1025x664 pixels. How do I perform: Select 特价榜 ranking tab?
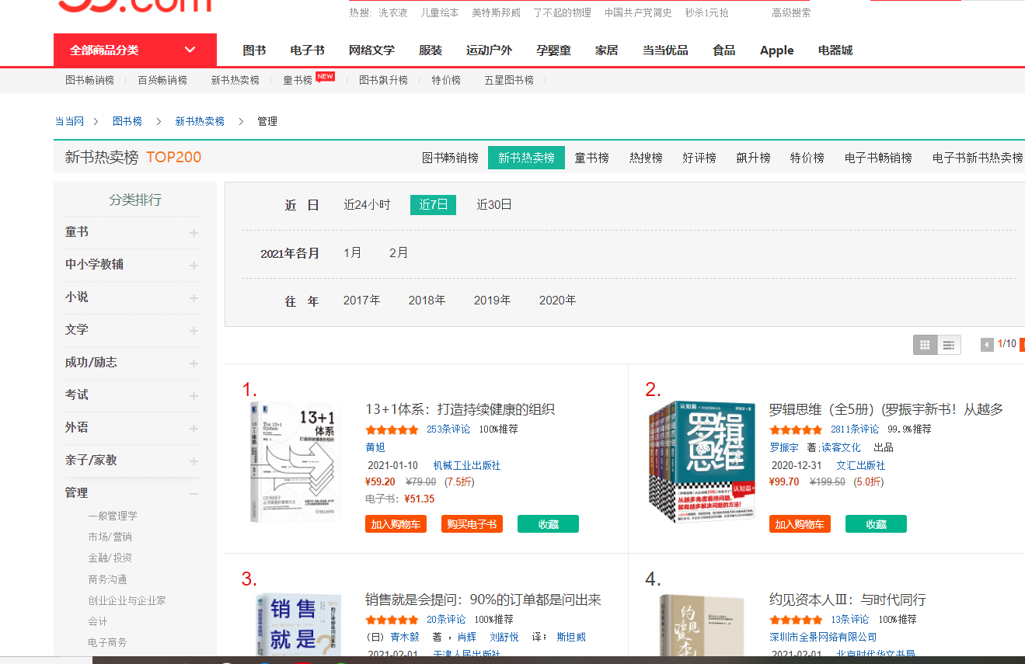pos(807,158)
